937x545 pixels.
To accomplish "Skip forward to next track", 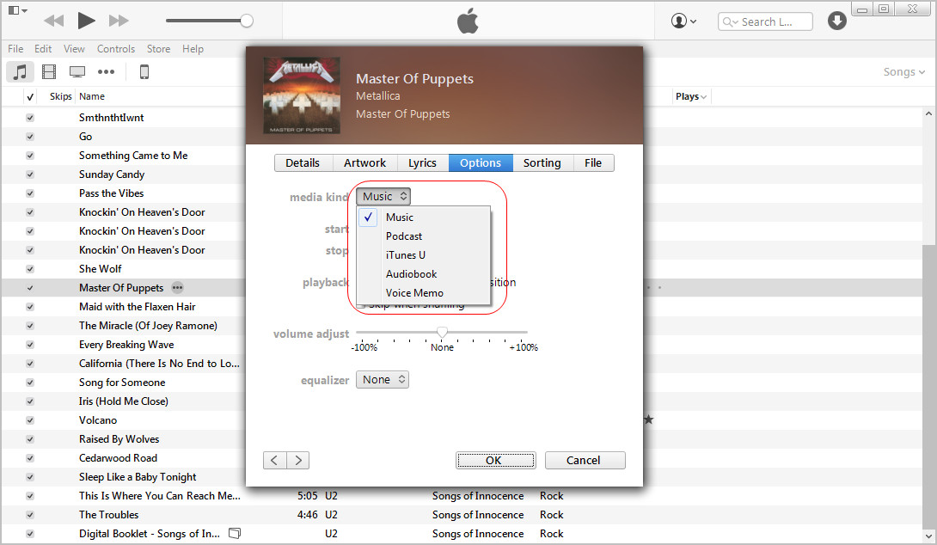I will [119, 21].
